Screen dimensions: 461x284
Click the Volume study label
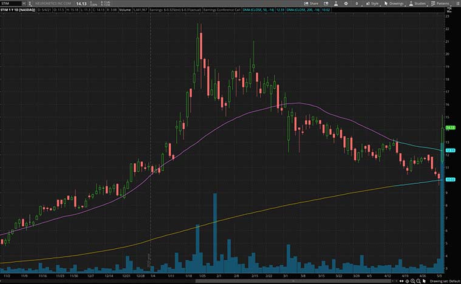[125, 11]
